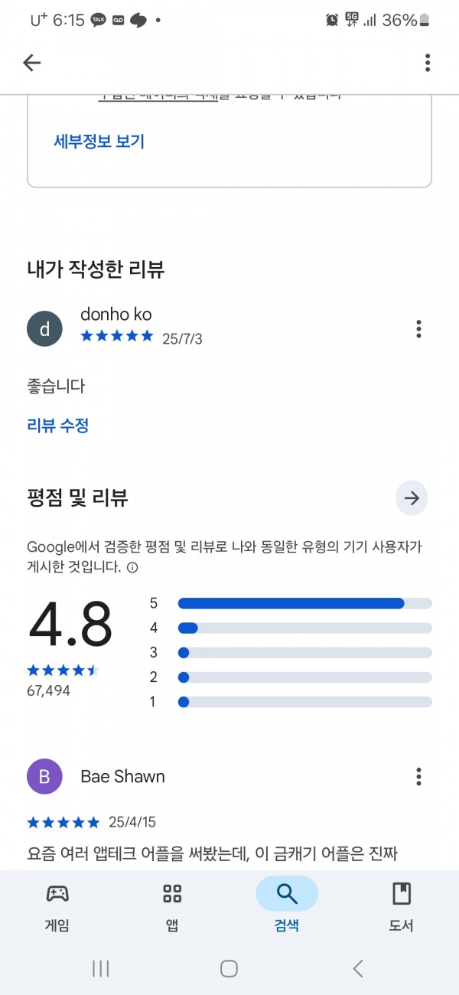Image resolution: width=459 pixels, height=995 pixels.
Task: Tap the 4-star rating bar
Action: coord(304,628)
